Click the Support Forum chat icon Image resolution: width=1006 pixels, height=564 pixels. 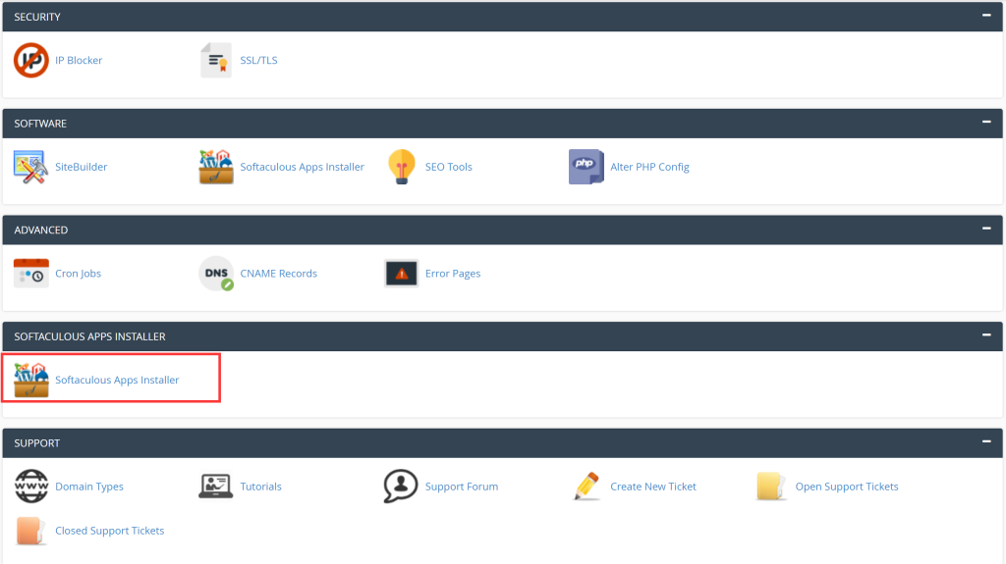[x=401, y=487]
